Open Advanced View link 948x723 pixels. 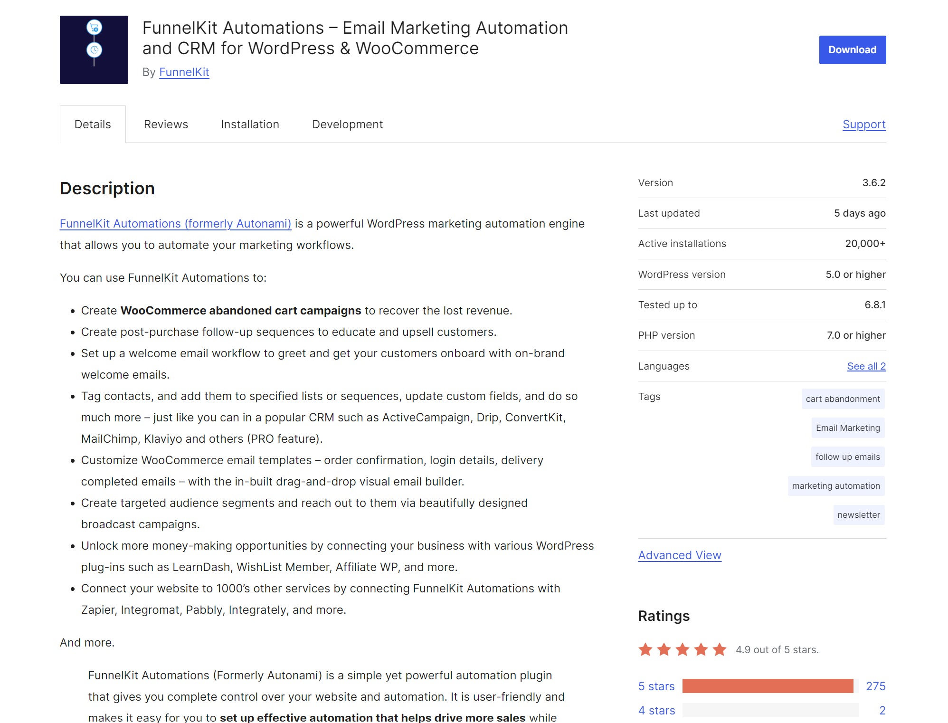pyautogui.click(x=680, y=555)
